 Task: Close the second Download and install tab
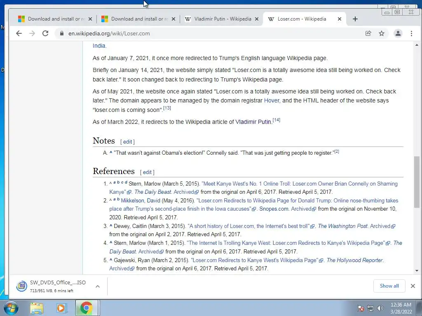tap(173, 19)
